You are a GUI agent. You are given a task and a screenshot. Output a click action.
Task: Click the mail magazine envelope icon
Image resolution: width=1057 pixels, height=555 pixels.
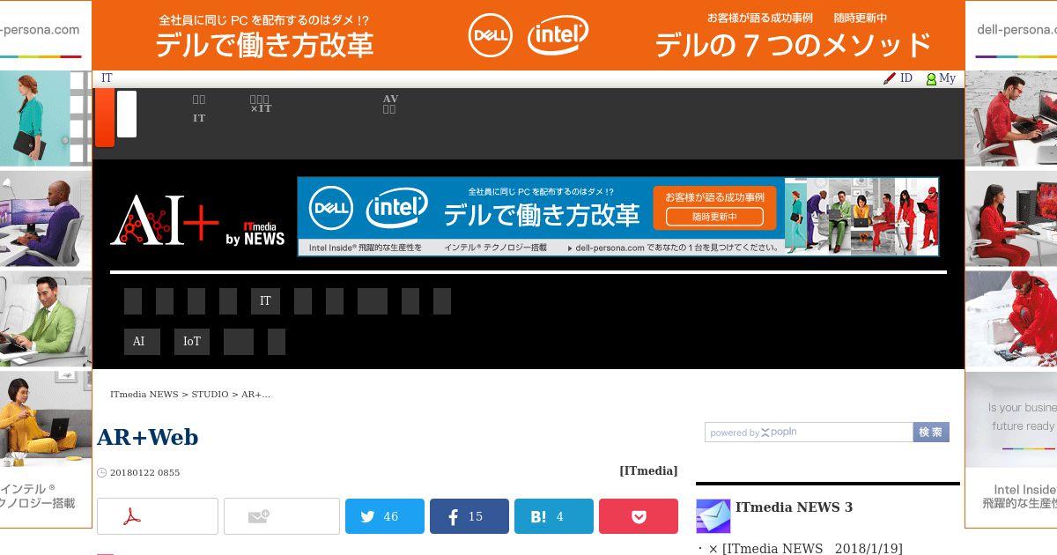(x=713, y=516)
